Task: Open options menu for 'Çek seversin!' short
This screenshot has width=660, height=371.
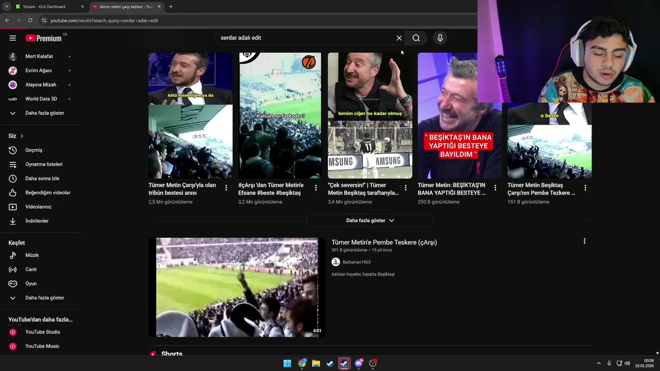Action: tap(405, 188)
